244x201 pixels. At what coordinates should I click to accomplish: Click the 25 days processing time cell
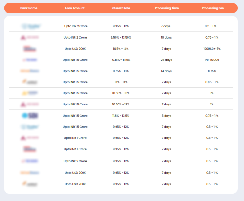pyautogui.click(x=166, y=60)
